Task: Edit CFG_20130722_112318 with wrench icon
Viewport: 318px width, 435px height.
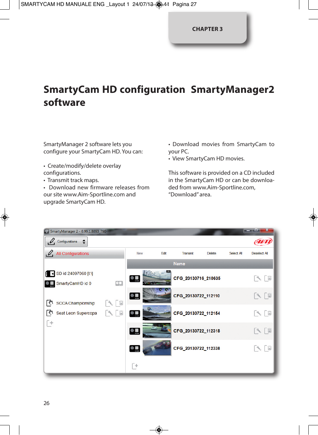Action: tap(257, 331)
